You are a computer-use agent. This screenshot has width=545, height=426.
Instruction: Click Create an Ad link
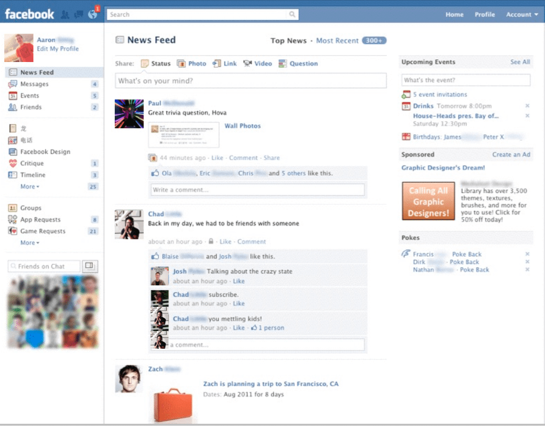[511, 154]
